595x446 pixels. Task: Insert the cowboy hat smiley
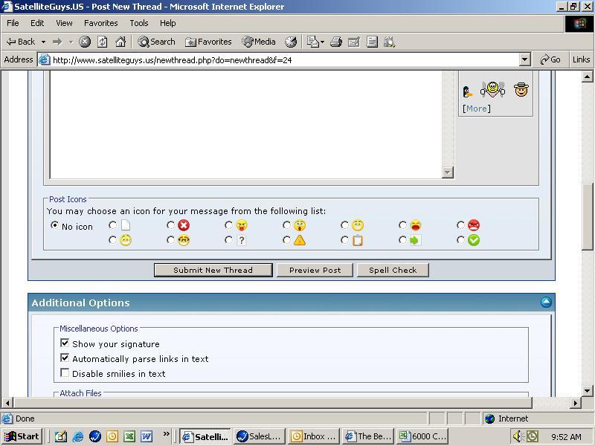(521, 89)
